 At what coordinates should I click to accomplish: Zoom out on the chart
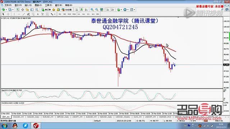(97, 10)
